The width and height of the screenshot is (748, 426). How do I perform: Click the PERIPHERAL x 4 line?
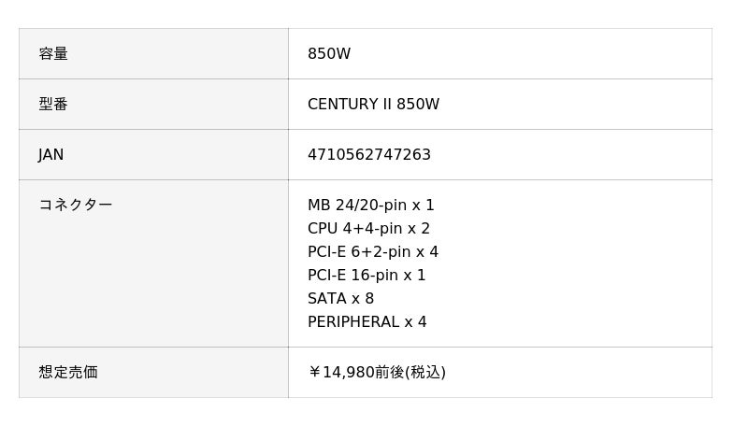tap(367, 322)
